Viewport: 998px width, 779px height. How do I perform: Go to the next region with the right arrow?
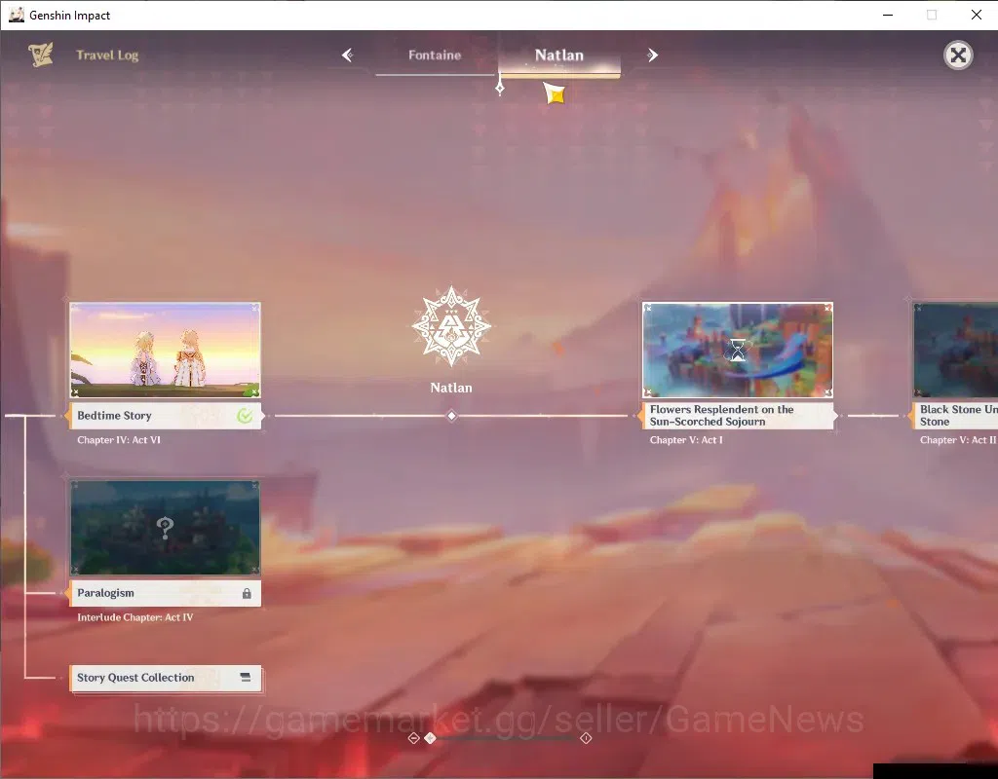[652, 56]
